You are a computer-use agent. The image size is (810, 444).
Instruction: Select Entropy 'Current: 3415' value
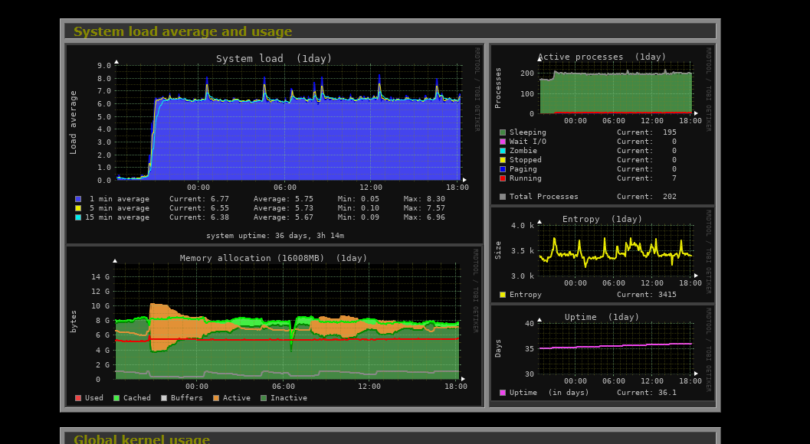646,295
